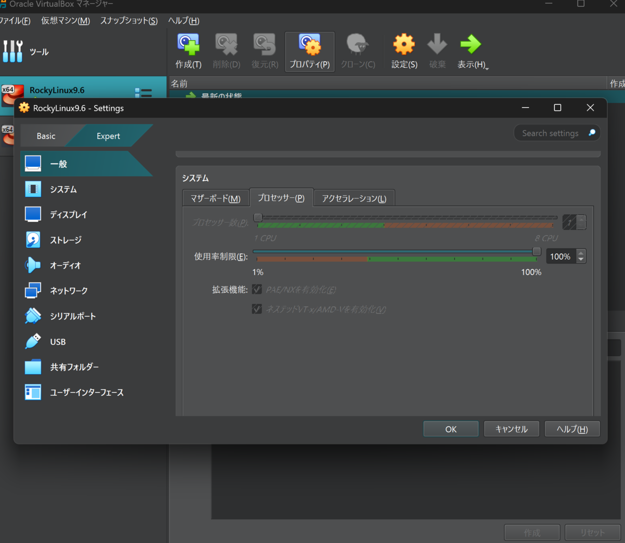Click the 復元(R) toolbar icon
This screenshot has width=625, height=543.
265,45
